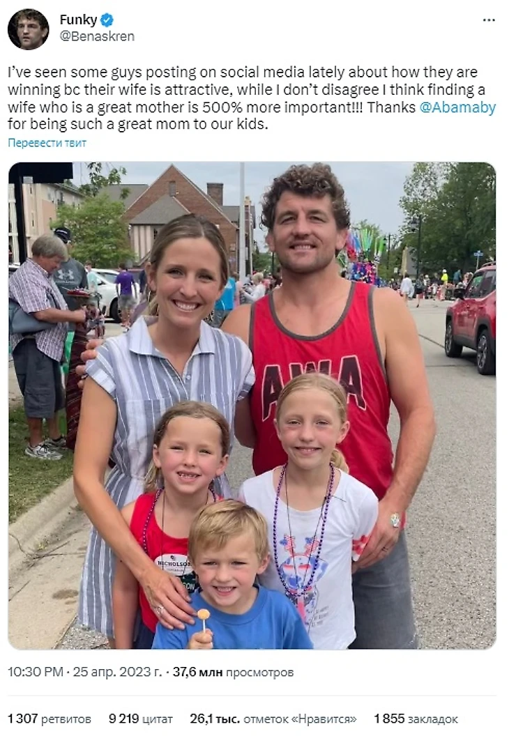Image resolution: width=509 pixels, height=736 pixels.
Task: Open the three-dot more options menu
Action: [x=489, y=20]
